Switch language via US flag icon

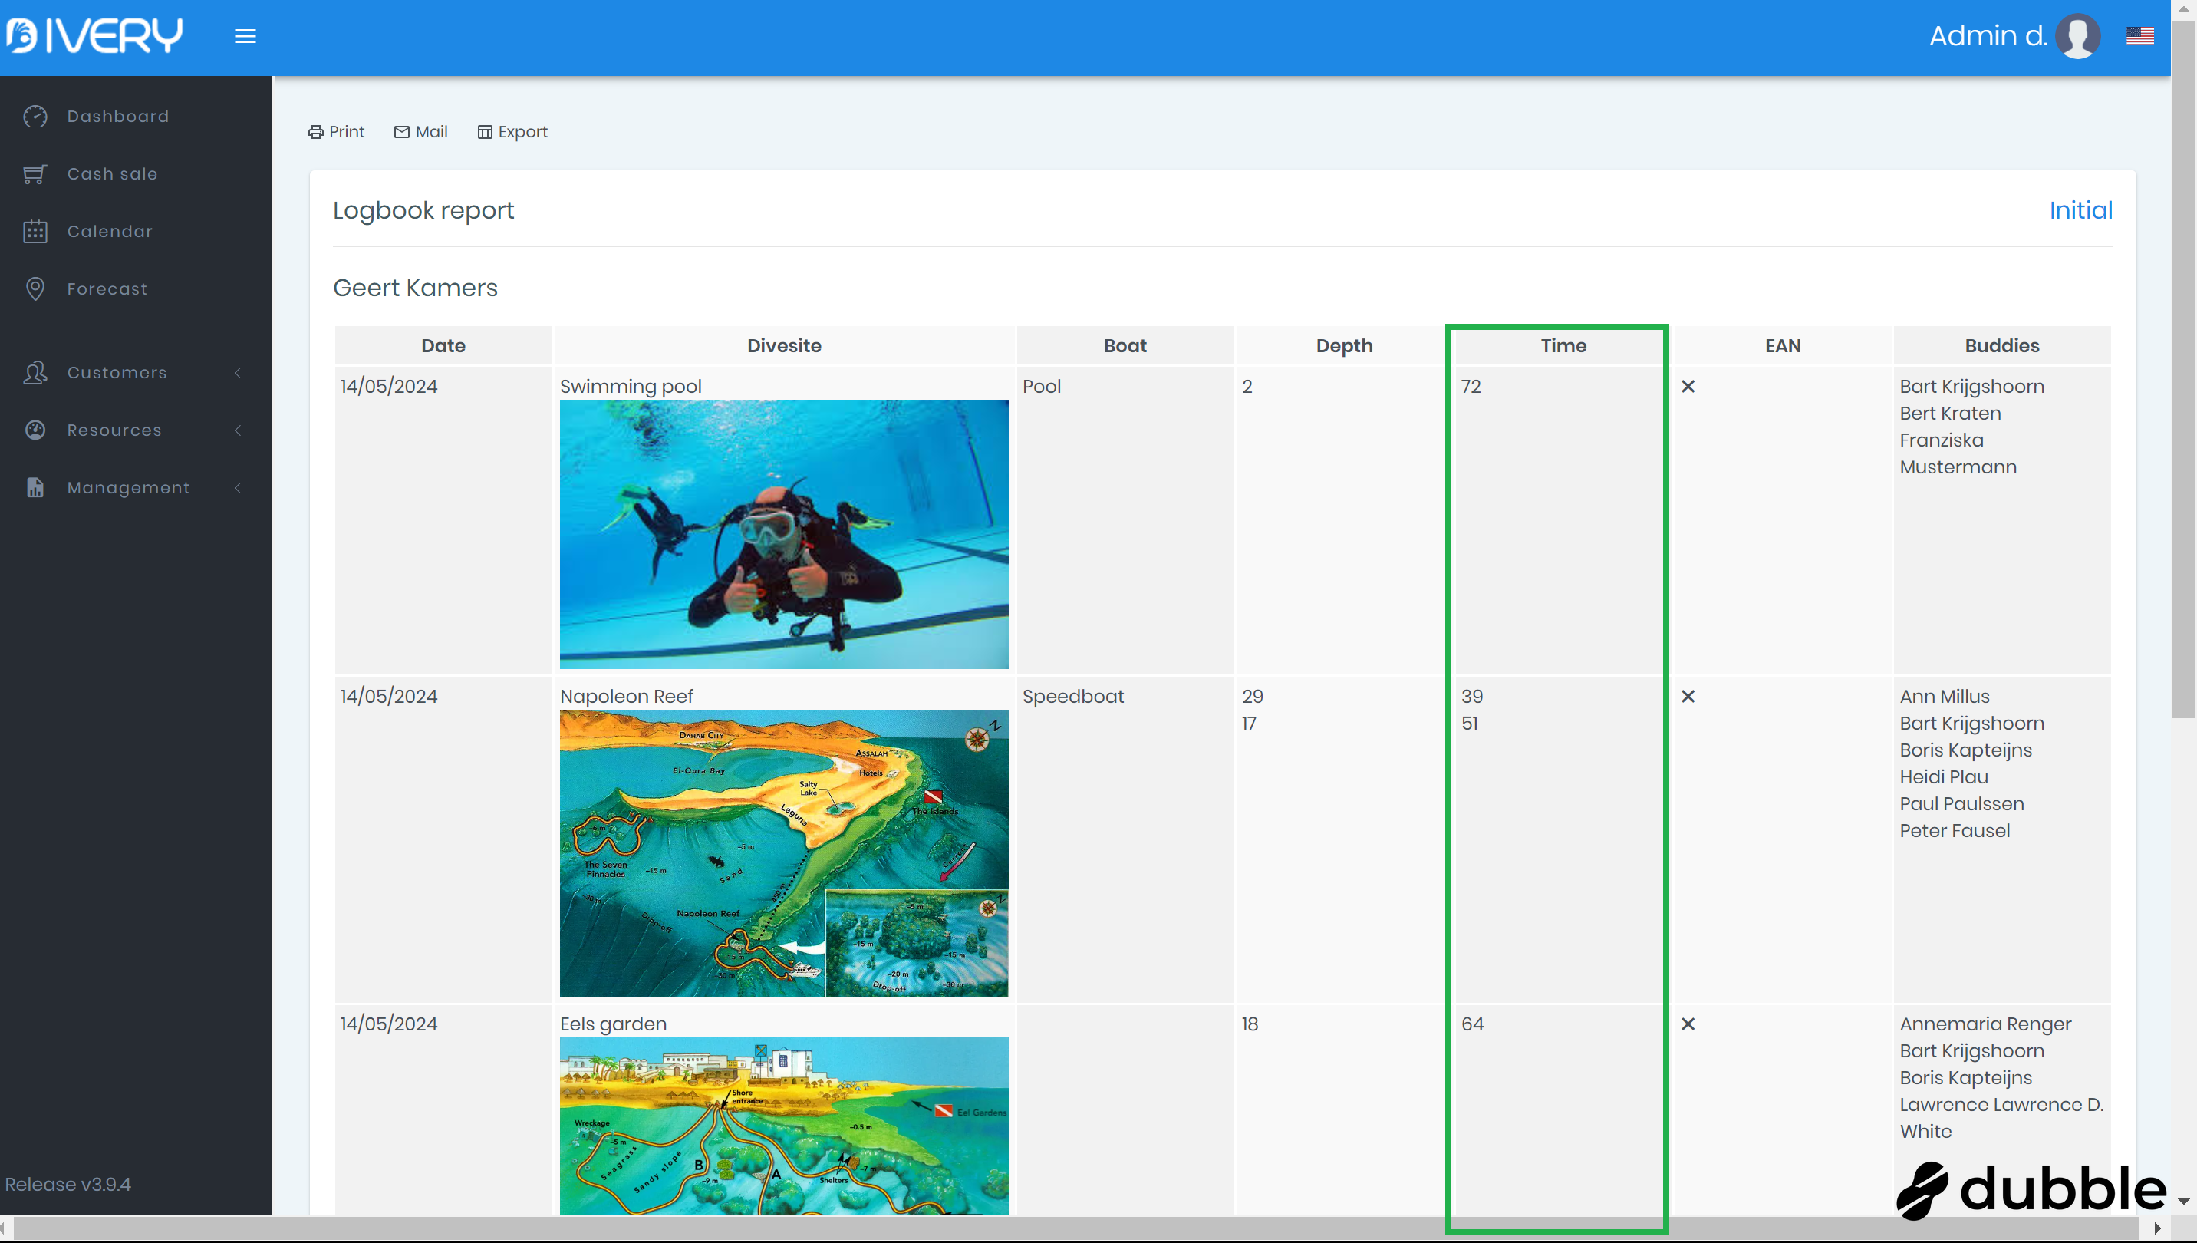coord(2139,36)
